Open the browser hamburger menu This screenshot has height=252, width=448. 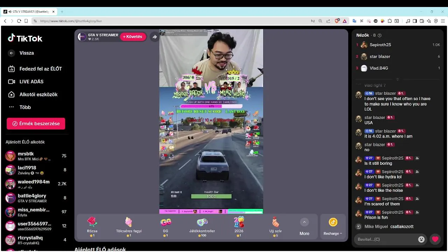click(x=443, y=21)
